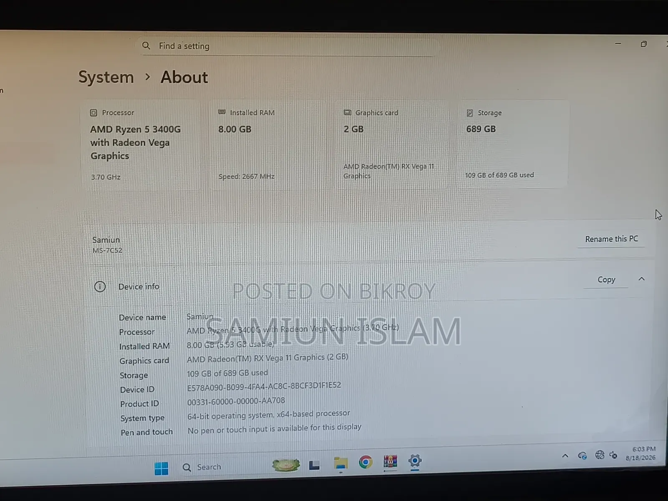Click the Processor chip icon

94,113
